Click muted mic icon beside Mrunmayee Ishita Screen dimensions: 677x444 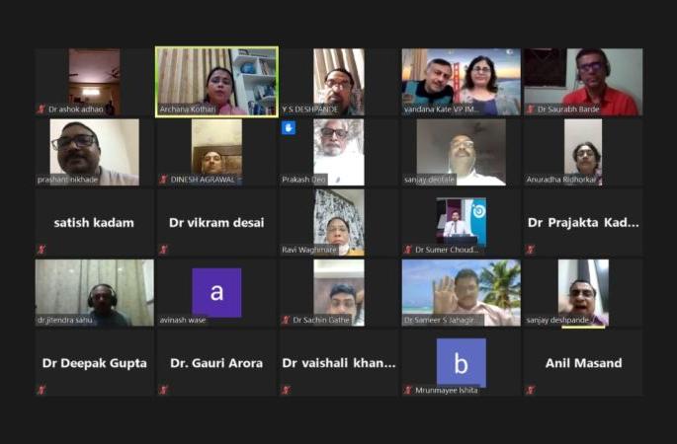click(x=408, y=390)
